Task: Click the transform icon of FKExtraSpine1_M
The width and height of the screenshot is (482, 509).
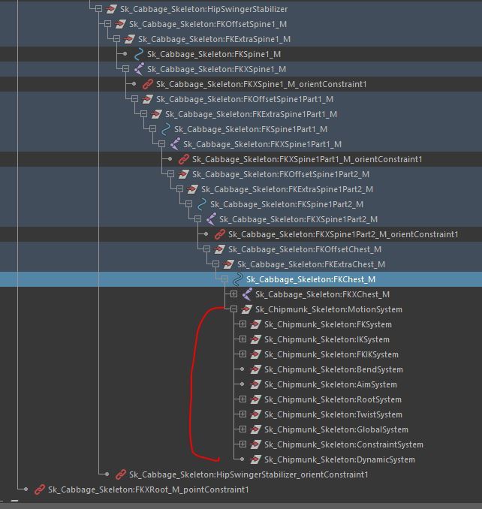Action: click(129, 39)
